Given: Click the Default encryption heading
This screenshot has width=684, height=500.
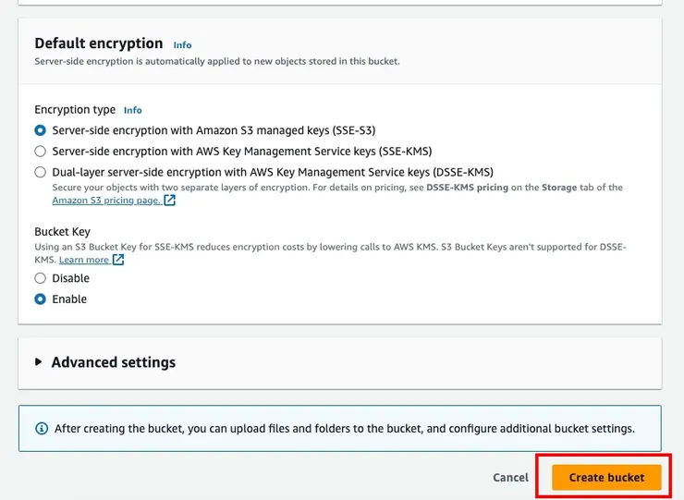Looking at the screenshot, I should [99, 43].
